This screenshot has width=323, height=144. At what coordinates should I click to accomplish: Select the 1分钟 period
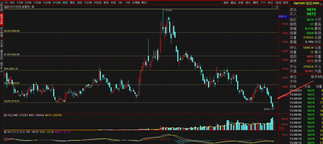tap(20, 3)
